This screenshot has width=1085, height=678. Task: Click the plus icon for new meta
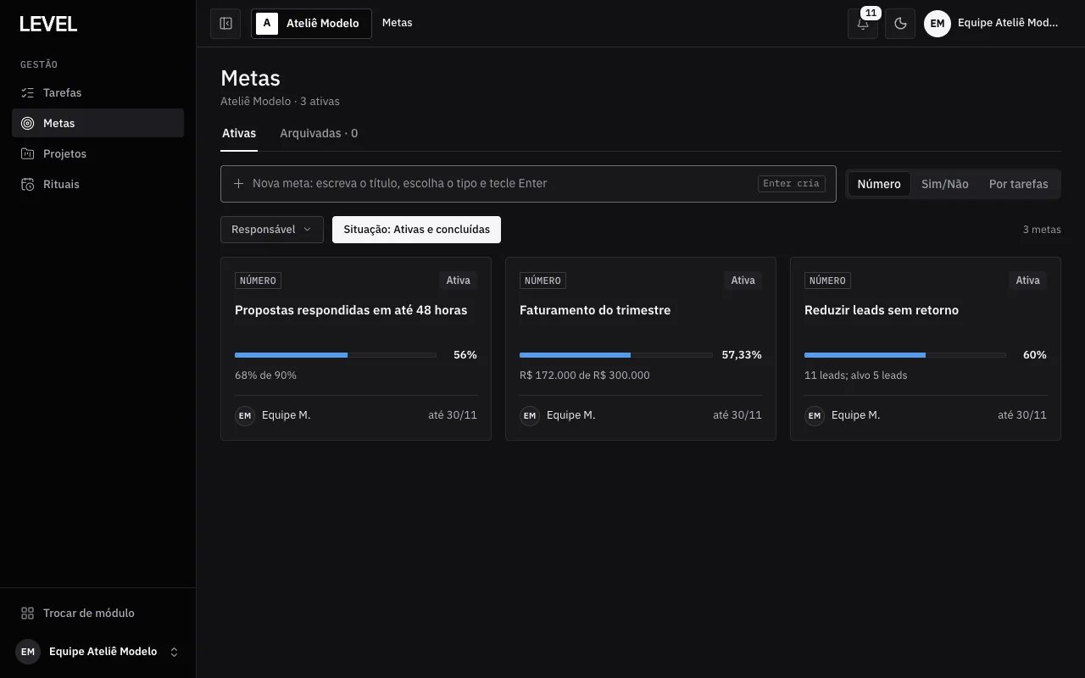click(238, 184)
